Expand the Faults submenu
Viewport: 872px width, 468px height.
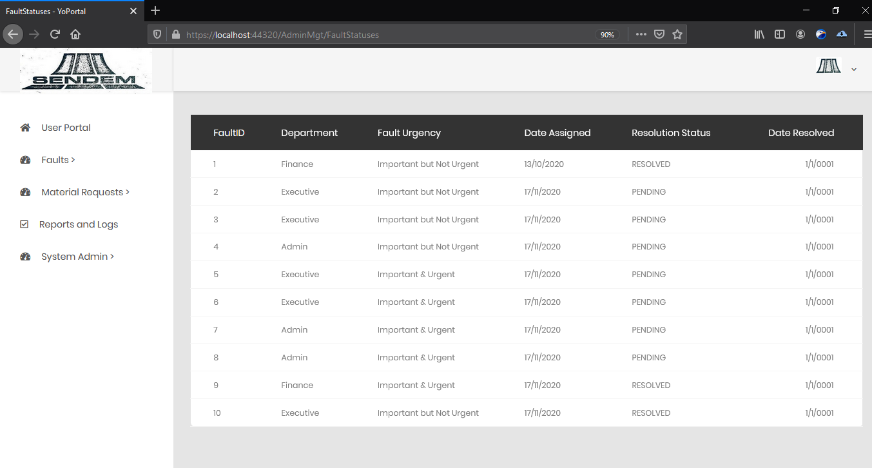(x=58, y=160)
